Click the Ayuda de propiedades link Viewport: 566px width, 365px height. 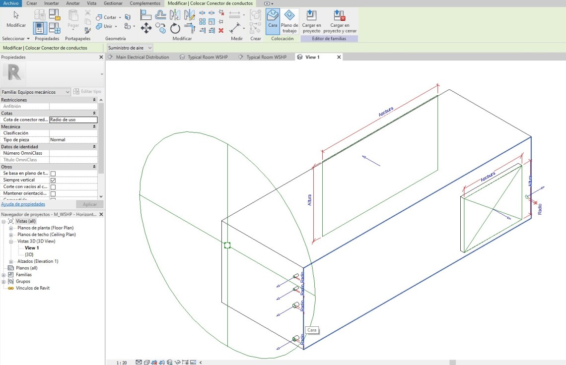pos(23,204)
